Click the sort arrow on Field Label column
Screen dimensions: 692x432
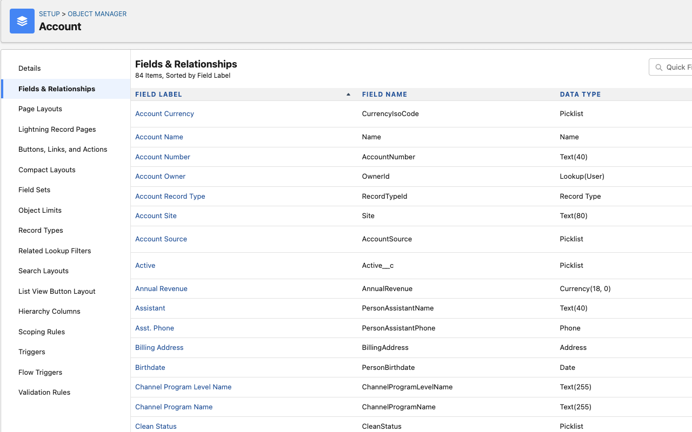click(348, 94)
